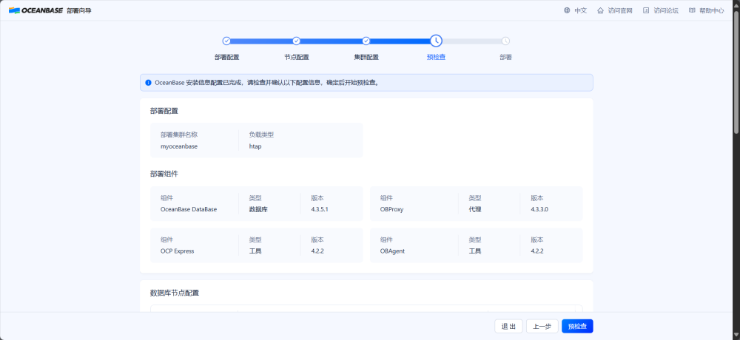The width and height of the screenshot is (740, 340).
Task: Click the version 4.3.3.0 value
Action: click(x=539, y=209)
